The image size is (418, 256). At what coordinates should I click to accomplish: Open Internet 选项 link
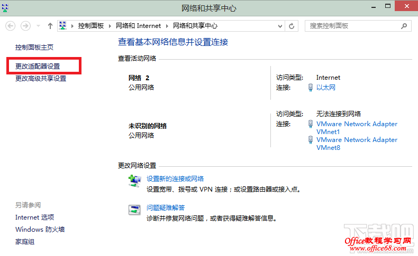click(x=34, y=217)
